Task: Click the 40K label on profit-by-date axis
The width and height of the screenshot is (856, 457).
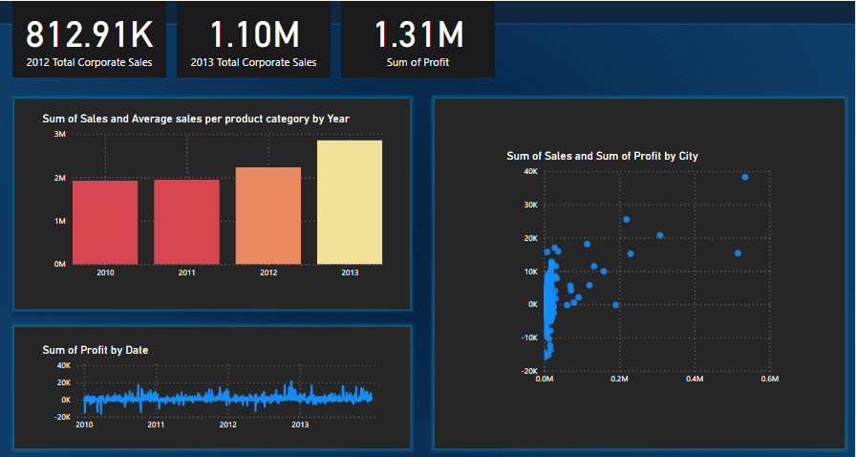Action: click(x=64, y=366)
